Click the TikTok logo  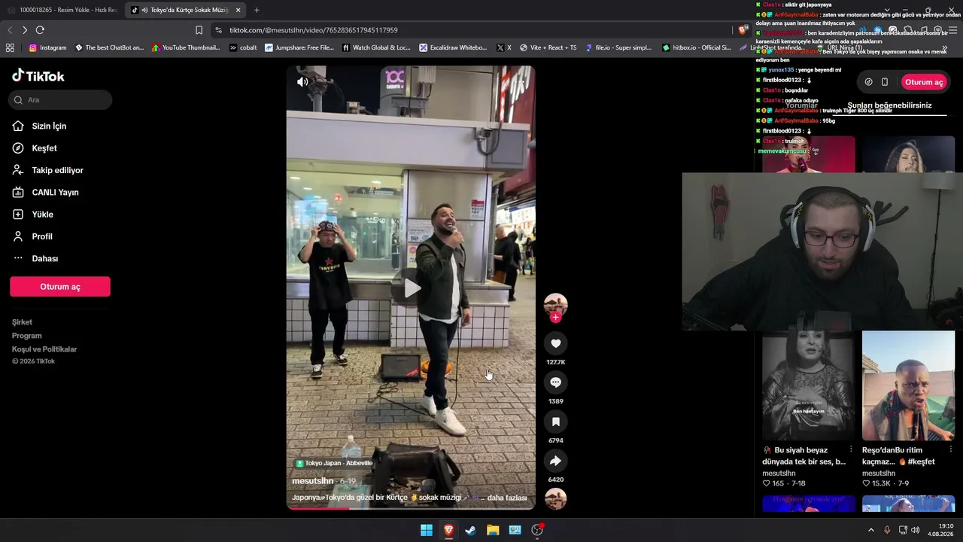tap(38, 75)
